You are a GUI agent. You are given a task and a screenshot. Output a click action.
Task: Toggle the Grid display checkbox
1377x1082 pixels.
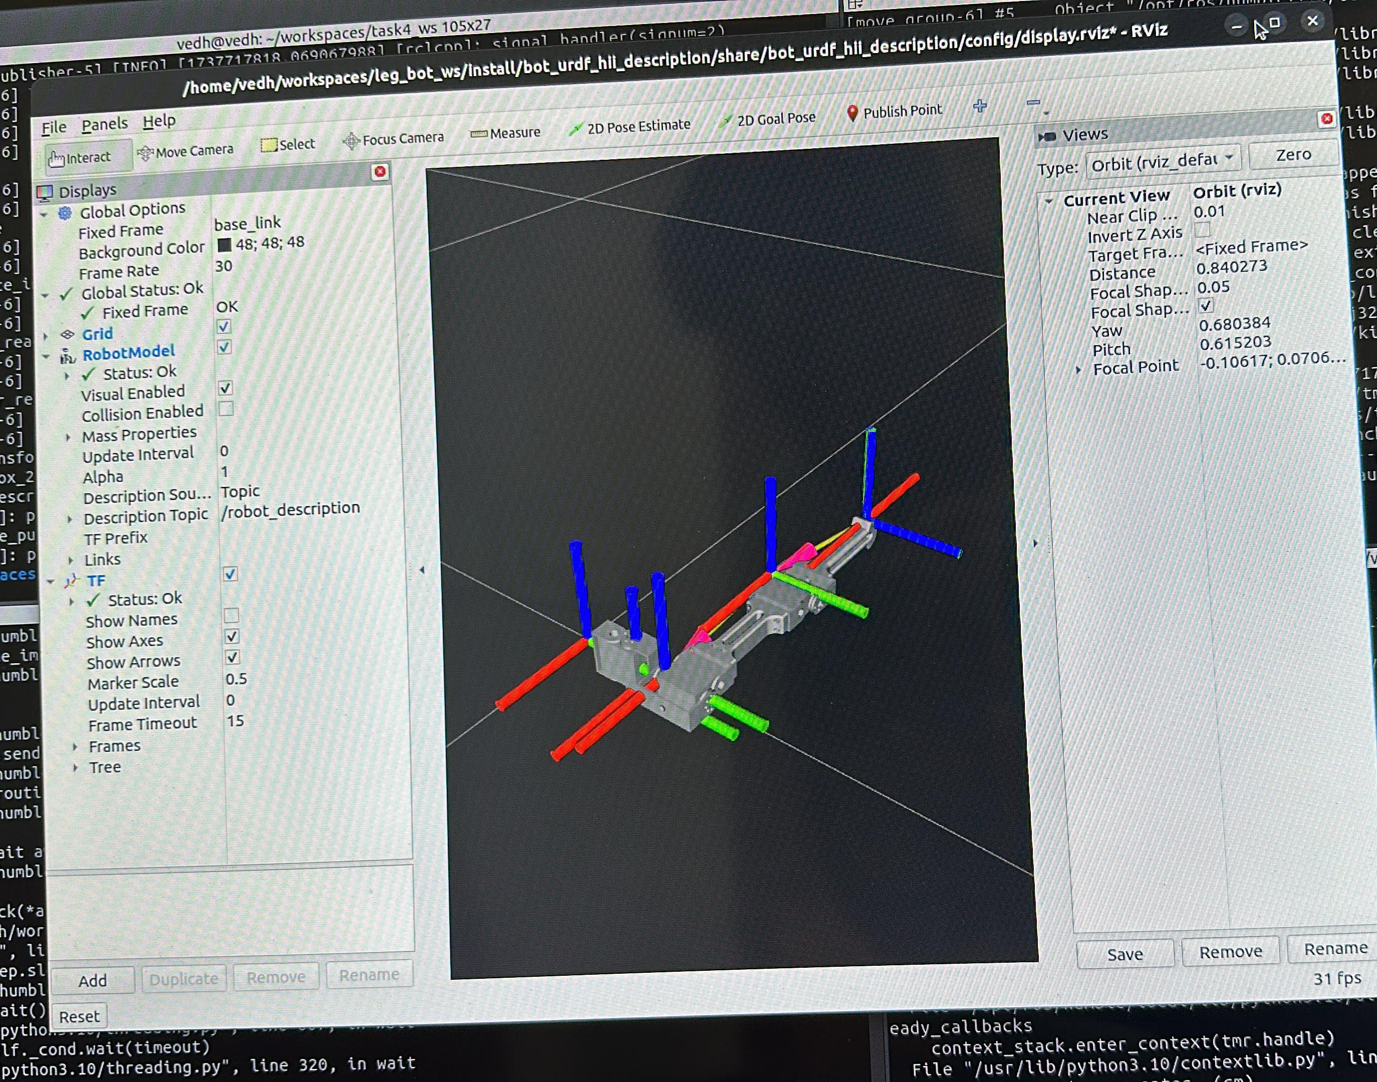[x=223, y=326]
